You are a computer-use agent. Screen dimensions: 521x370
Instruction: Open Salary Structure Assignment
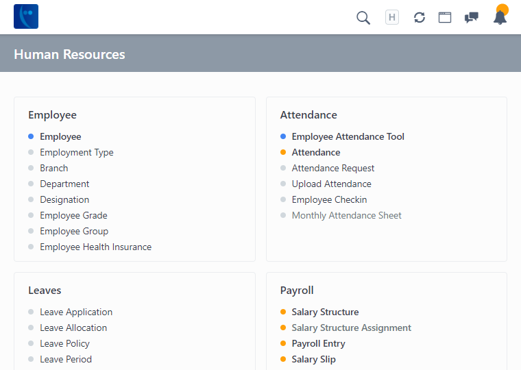coord(351,328)
